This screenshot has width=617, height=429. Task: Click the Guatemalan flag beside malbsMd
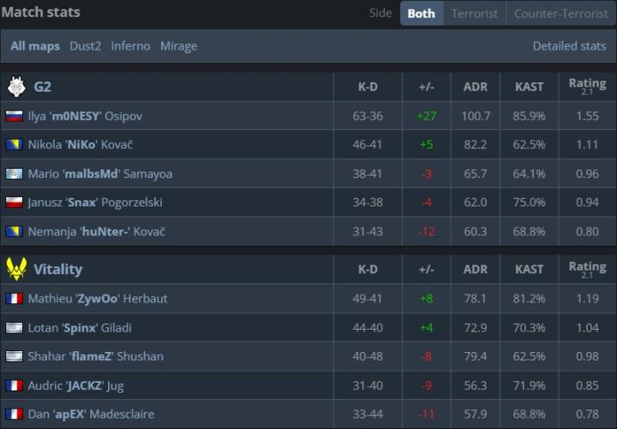coord(14,174)
